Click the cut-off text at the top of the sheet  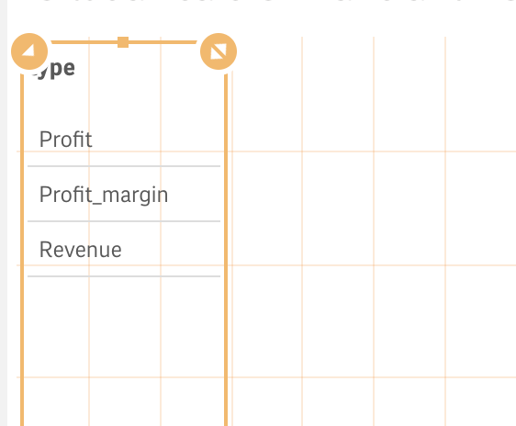[264, 1]
